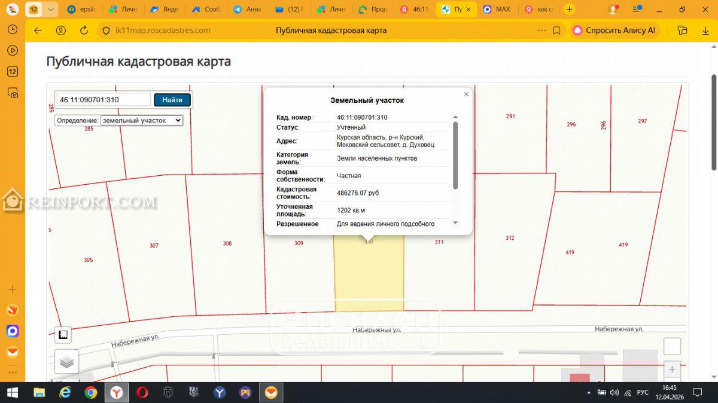The width and height of the screenshot is (718, 403).
Task: Reload the page with the refresh icon
Action: tap(84, 30)
